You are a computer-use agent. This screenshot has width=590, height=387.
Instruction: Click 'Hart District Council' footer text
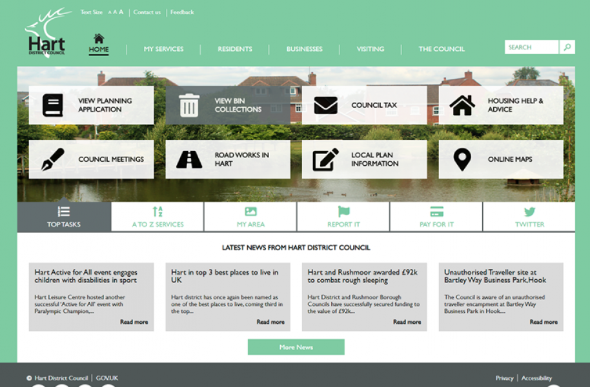tap(61, 378)
